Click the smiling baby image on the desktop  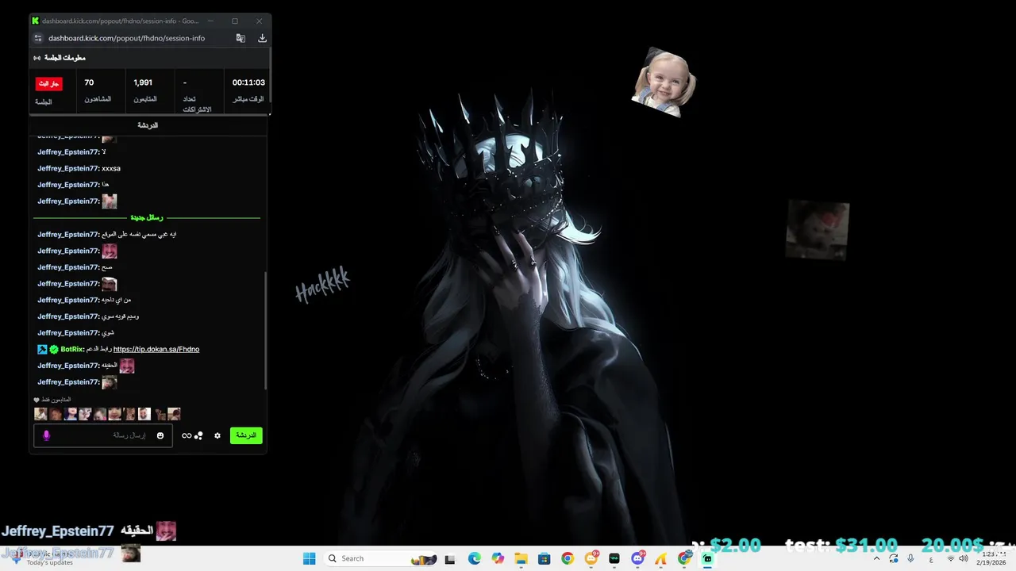coord(664,82)
